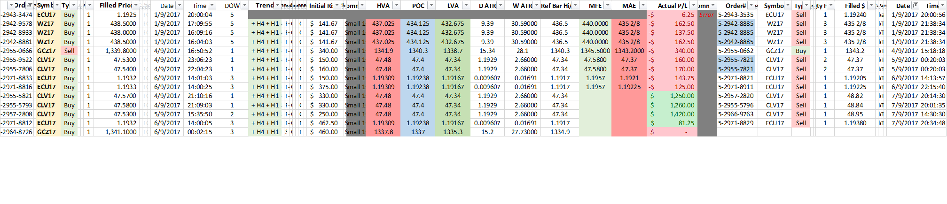The height and width of the screenshot is (204, 947).
Task: Open the MAE column filter arrow
Action: (x=643, y=5)
